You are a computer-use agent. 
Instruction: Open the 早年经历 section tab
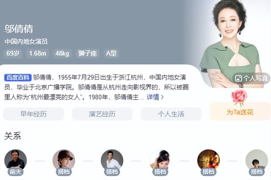[33, 114]
